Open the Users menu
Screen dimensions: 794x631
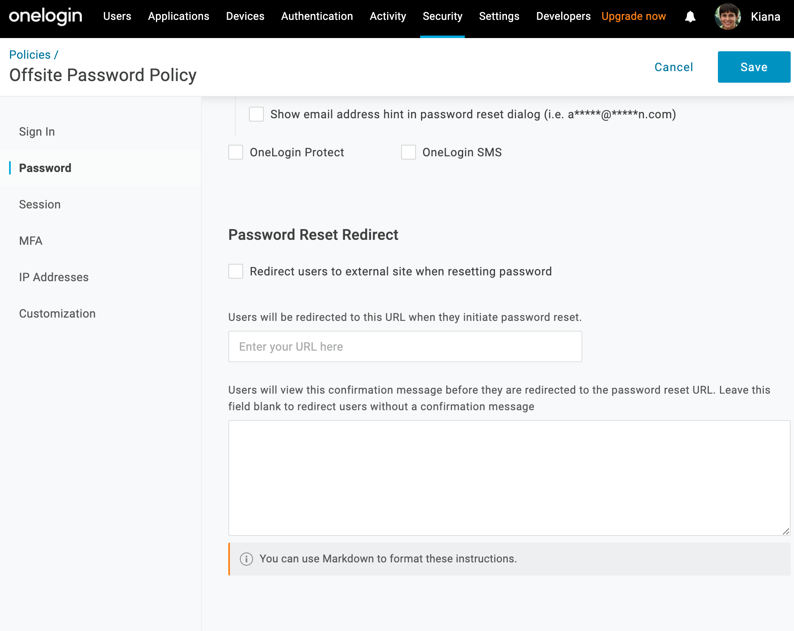[117, 17]
